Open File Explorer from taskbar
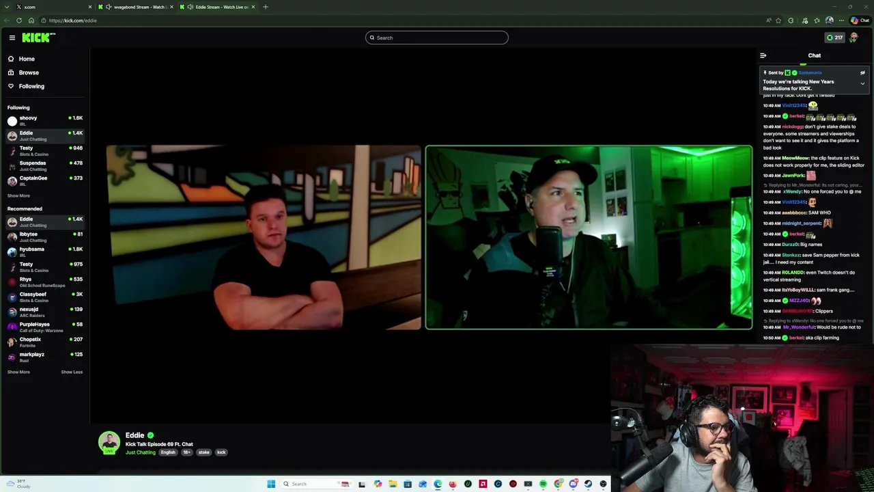This screenshot has height=492, width=874. click(x=393, y=484)
